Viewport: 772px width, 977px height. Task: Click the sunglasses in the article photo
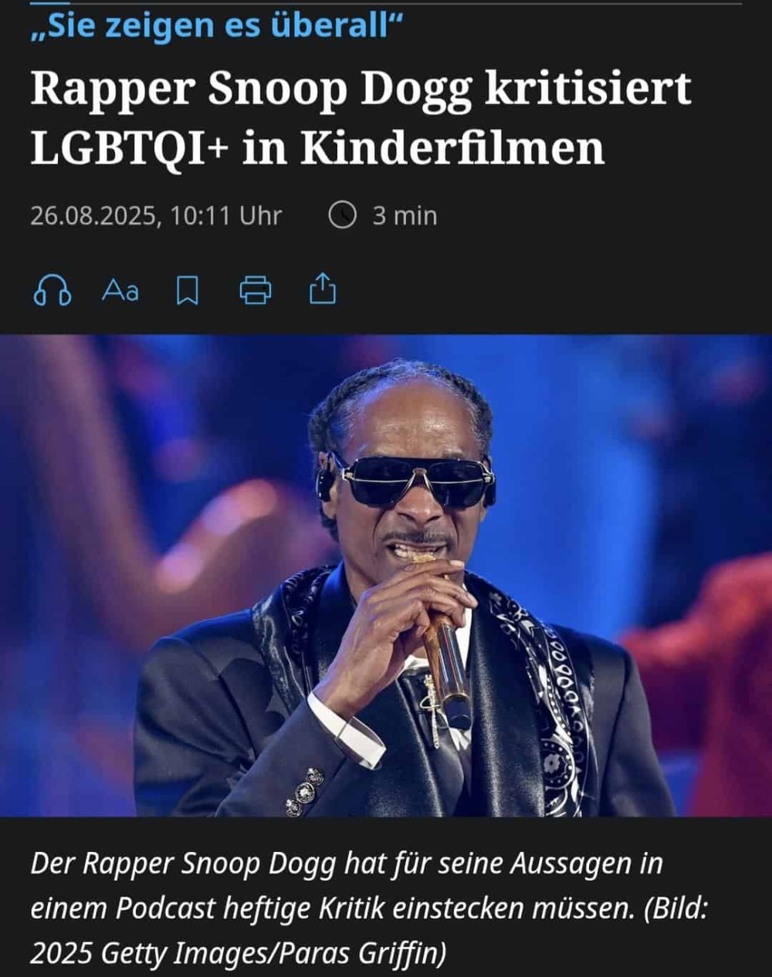[x=408, y=480]
